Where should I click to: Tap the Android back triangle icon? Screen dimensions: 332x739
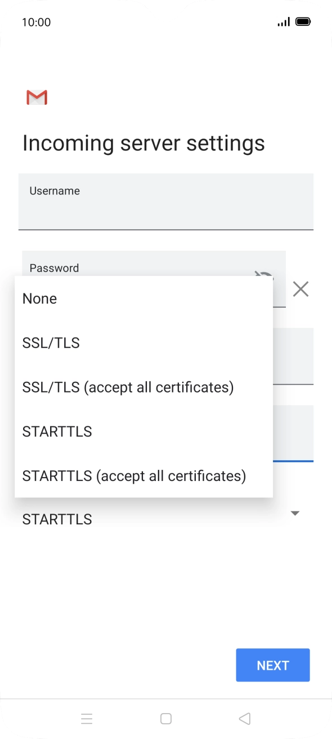pyautogui.click(x=244, y=719)
